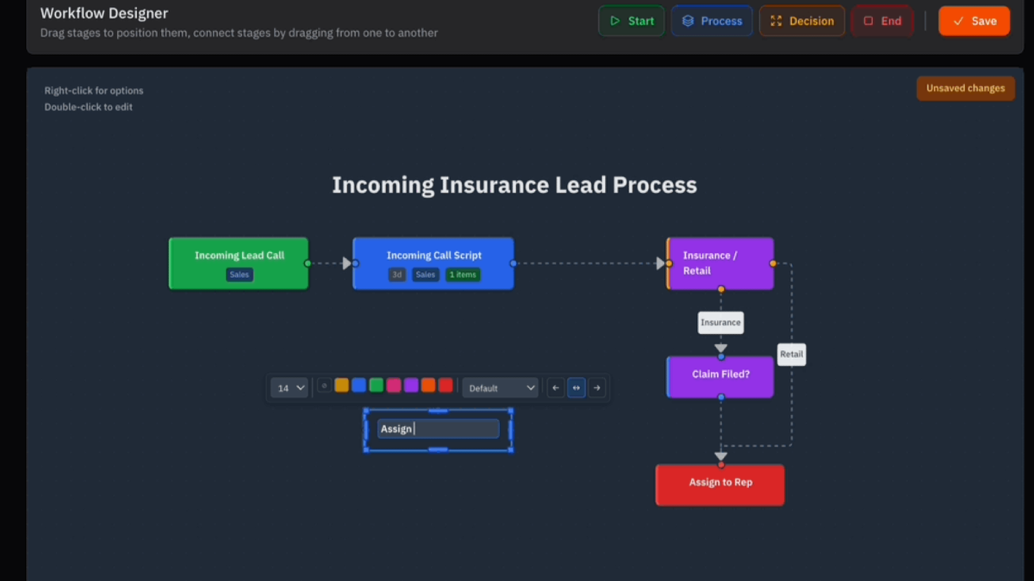Click the checkmark icon on the Save button
The height and width of the screenshot is (581, 1034).
959,20
